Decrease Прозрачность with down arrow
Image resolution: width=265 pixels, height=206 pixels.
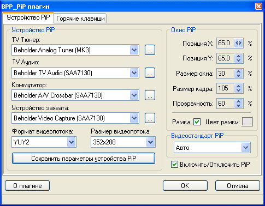click(x=239, y=106)
